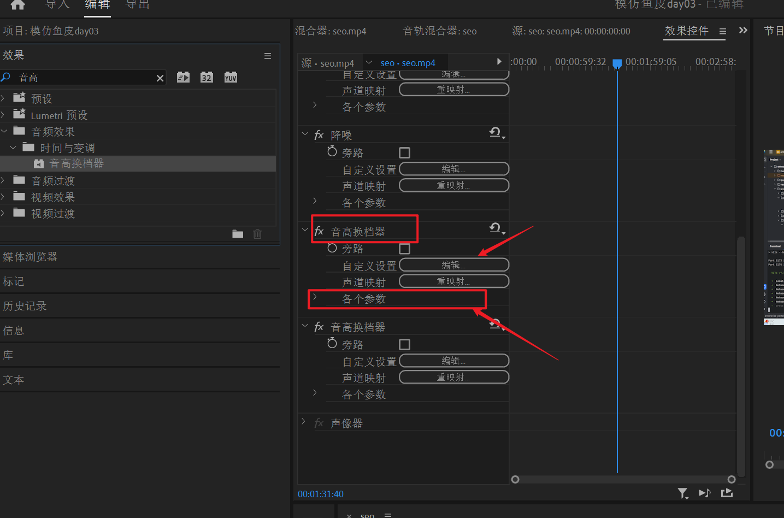
Task: Create a new custom bin folder
Action: tap(238, 234)
